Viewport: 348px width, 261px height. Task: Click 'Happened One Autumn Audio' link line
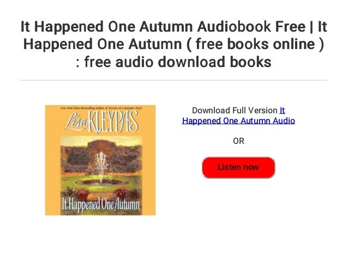click(x=238, y=121)
